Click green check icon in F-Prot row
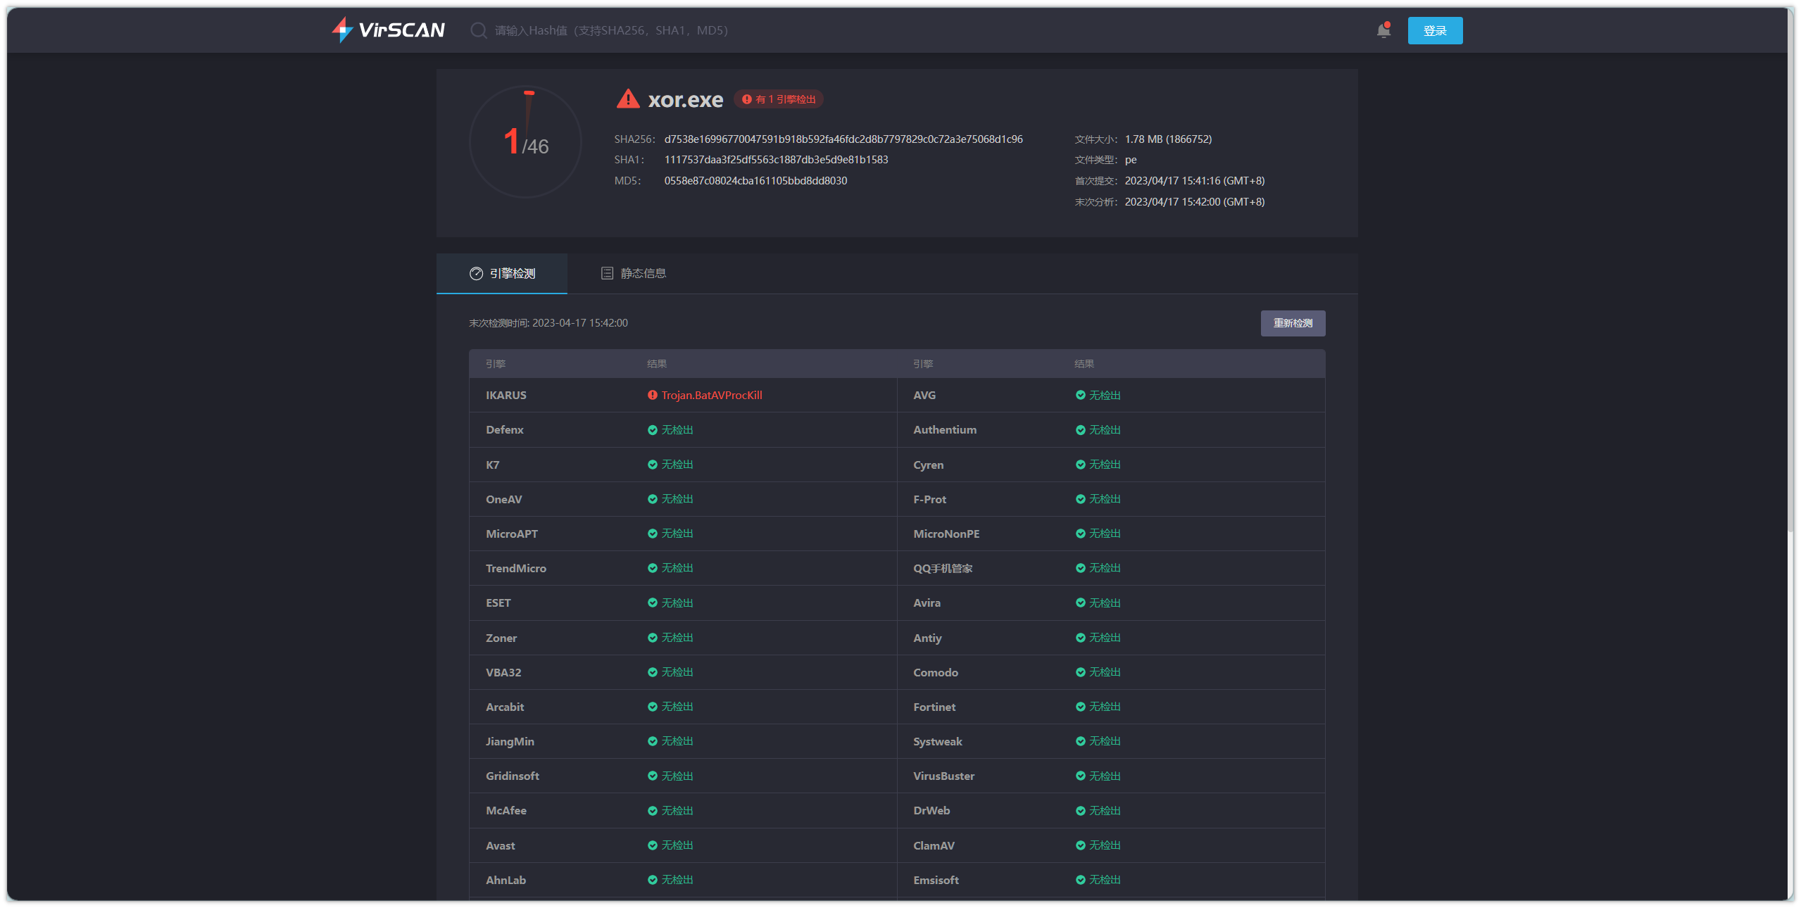 [1080, 499]
